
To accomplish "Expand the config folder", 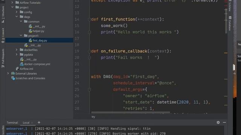I will [17, 12].
